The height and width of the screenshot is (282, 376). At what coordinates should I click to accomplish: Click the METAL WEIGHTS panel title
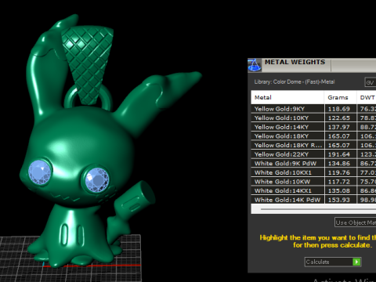295,62
